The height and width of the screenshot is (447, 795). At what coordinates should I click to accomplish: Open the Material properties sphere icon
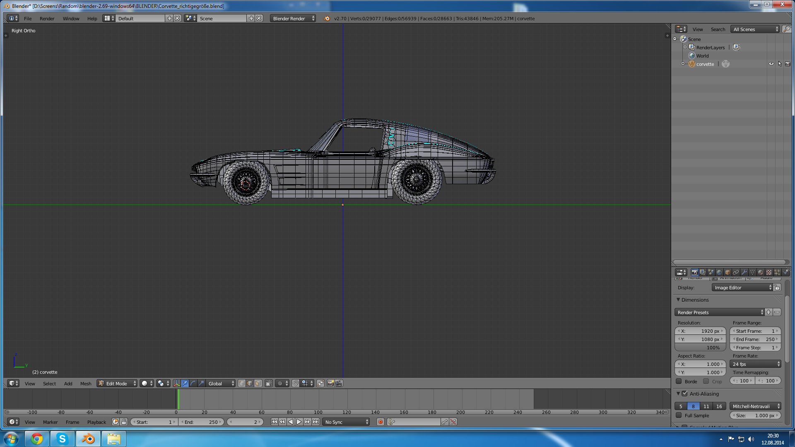[x=761, y=272]
